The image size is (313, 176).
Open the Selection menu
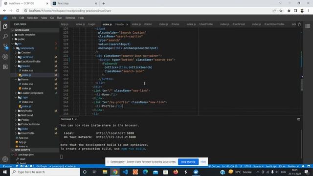[33, 18]
